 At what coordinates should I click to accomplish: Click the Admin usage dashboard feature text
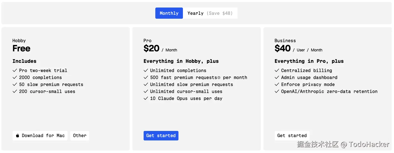[x=309, y=78]
